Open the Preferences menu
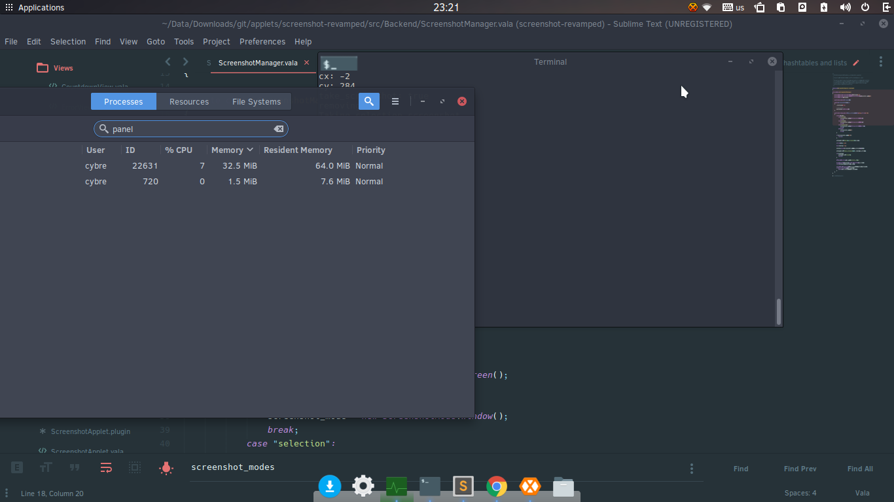894x502 pixels. tap(262, 41)
